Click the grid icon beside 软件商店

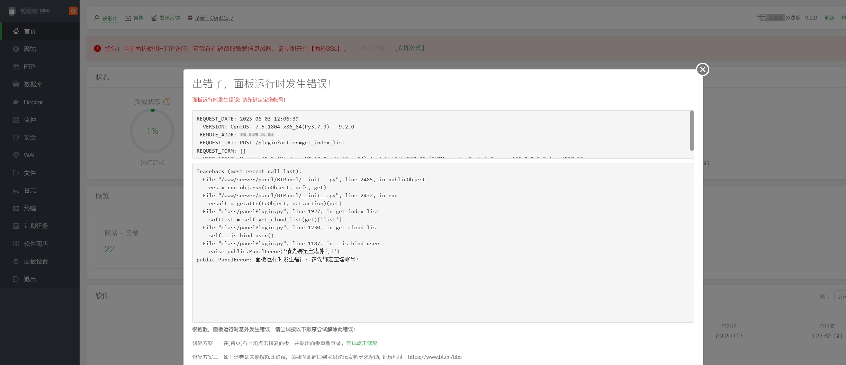16,243
